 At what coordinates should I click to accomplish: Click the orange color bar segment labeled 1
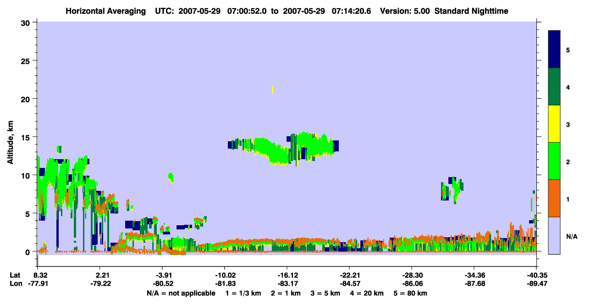pos(554,198)
